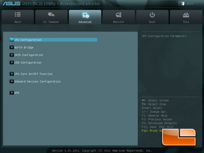Image resolution: width=204 pixels, height=153 pixels.
Task: Open Onboard Devices Configuration submenu
Action: tap(37, 82)
